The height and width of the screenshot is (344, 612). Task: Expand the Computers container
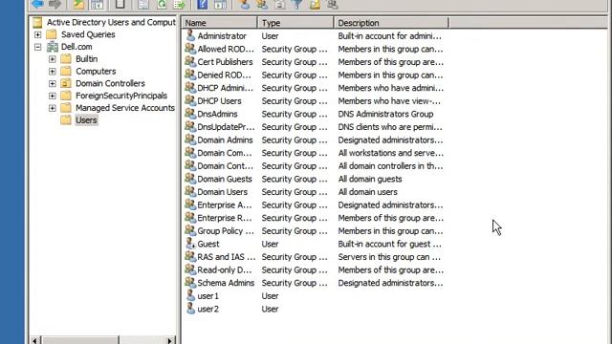[x=53, y=72]
